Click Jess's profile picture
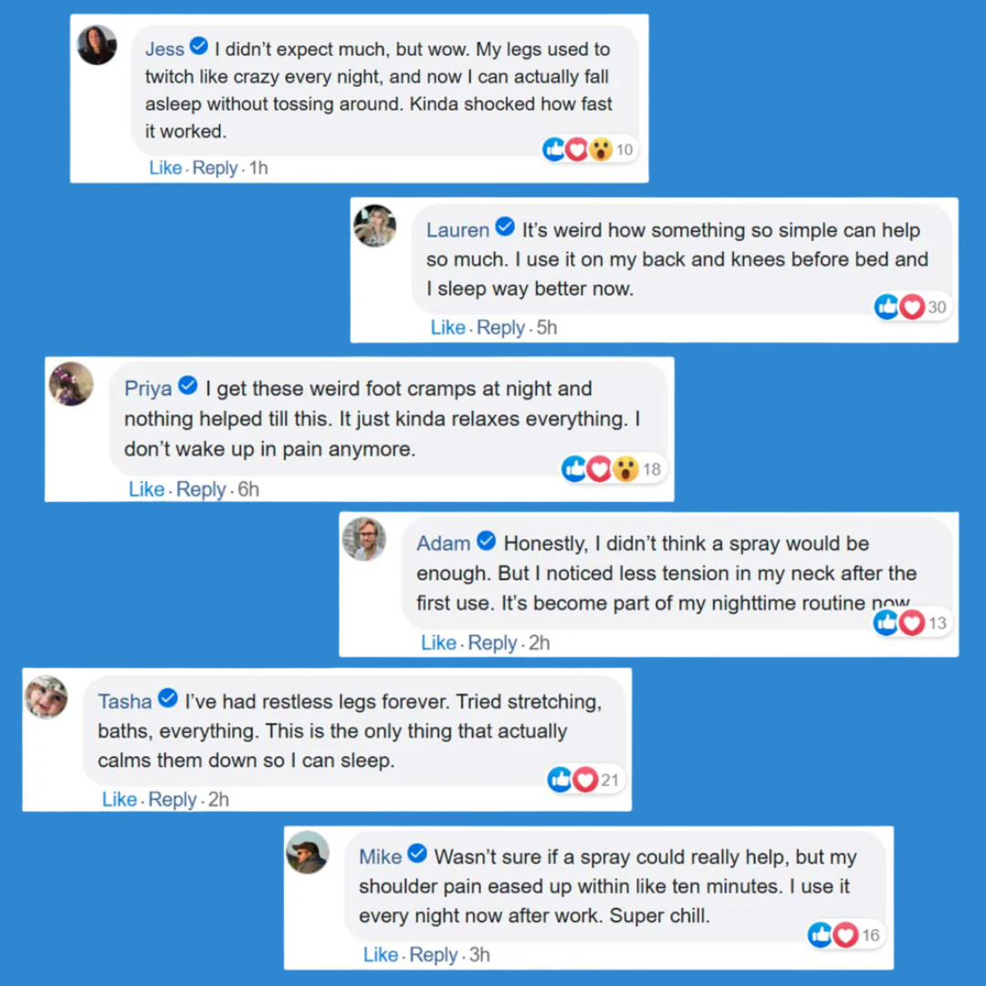The image size is (986, 986). [96, 45]
